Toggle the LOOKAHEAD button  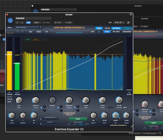tap(127, 32)
